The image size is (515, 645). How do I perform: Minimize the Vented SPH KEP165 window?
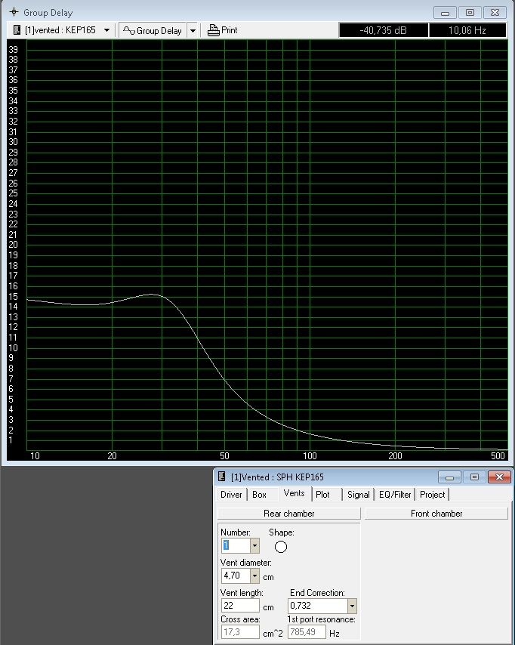pyautogui.click(x=449, y=477)
